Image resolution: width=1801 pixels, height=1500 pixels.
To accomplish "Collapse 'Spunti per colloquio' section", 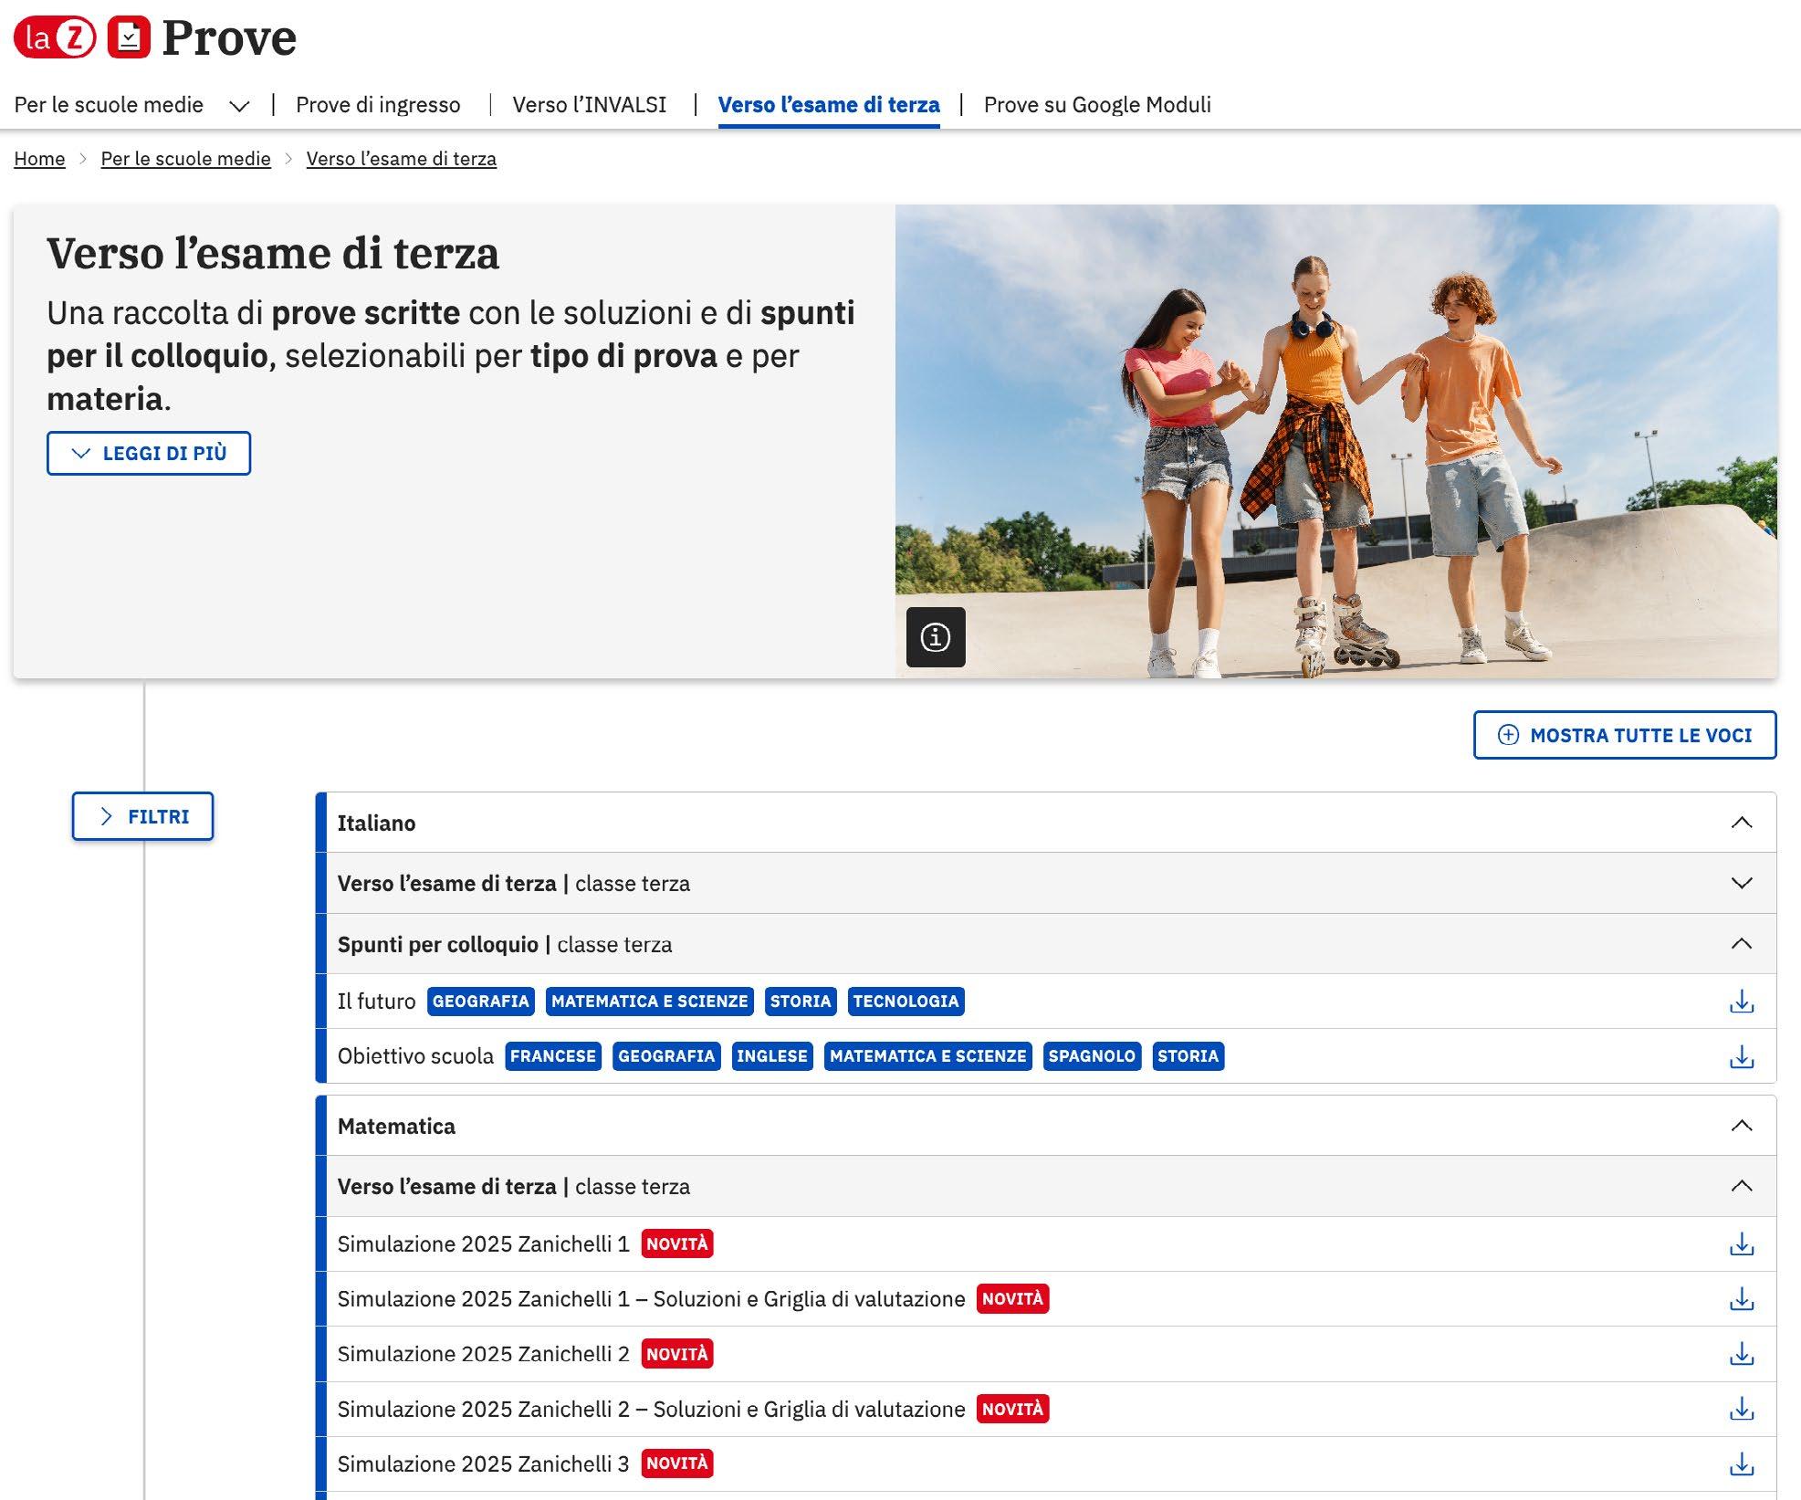I will (1741, 944).
